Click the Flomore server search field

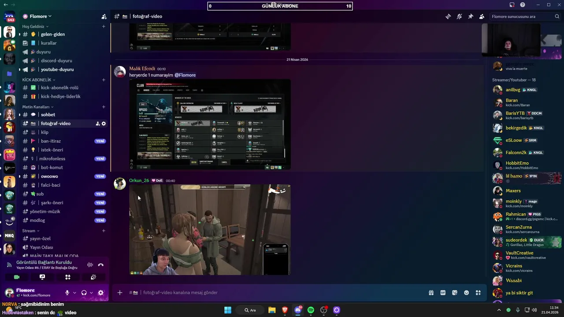pyautogui.click(x=525, y=16)
